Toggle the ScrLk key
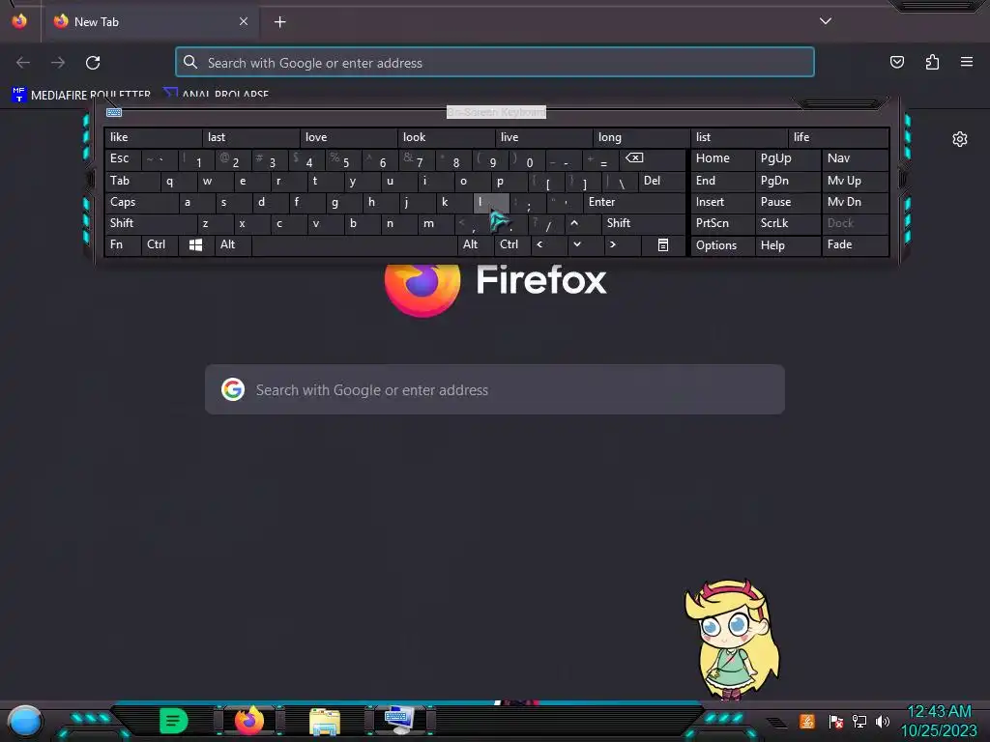Screen dimensions: 990x742 click(788, 223)
